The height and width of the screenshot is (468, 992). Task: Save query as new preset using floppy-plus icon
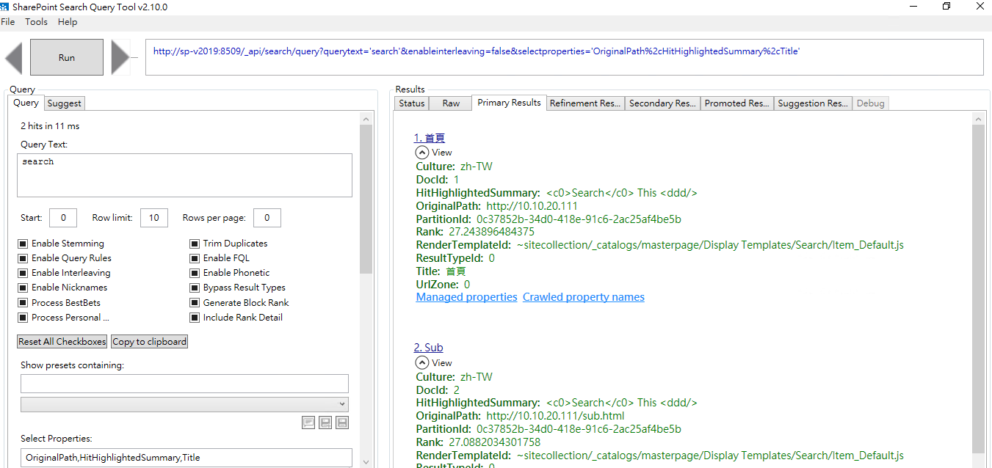coord(325,423)
